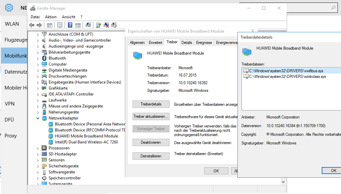Image resolution: width=341 pixels, height=194 pixels.
Task: Toggle the action pane toolbar icon
Action: click(78, 25)
